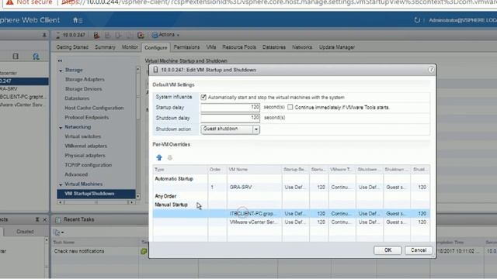Viewport: 497px width, 279px height.
Task: Click Cancel in the dialog
Action: pyautogui.click(x=419, y=250)
